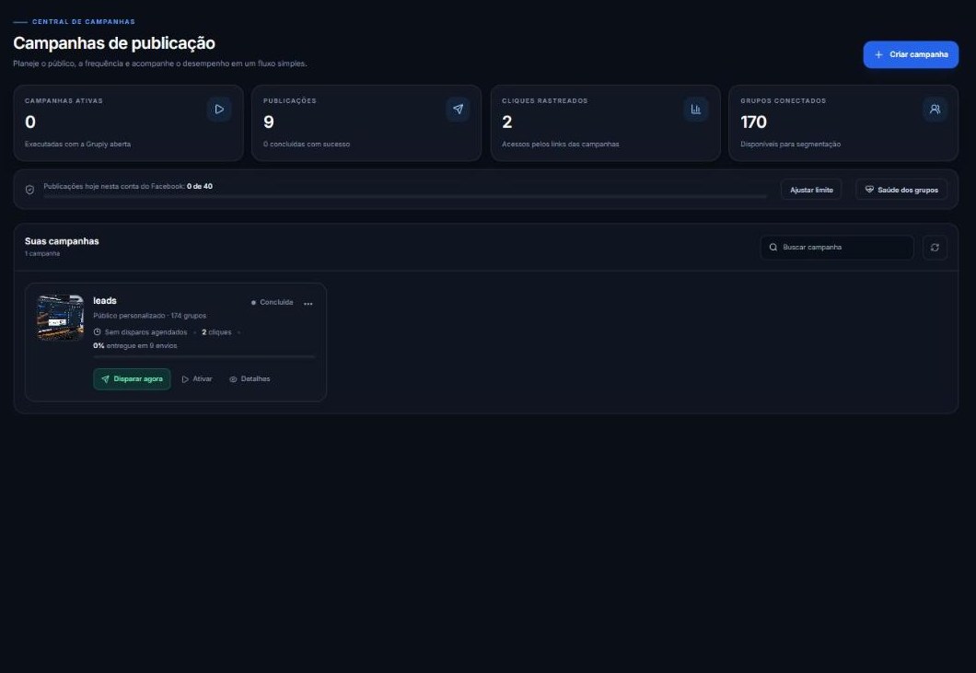Click the search magnifier icon

[773, 247]
